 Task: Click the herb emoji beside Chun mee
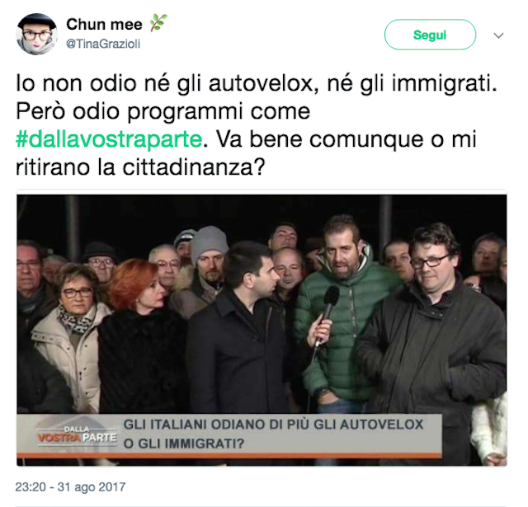[x=158, y=23]
